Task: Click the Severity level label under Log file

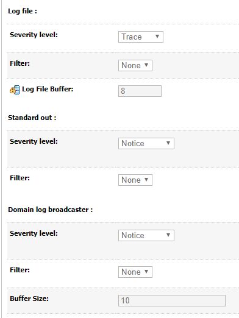Action: [x=34, y=35]
